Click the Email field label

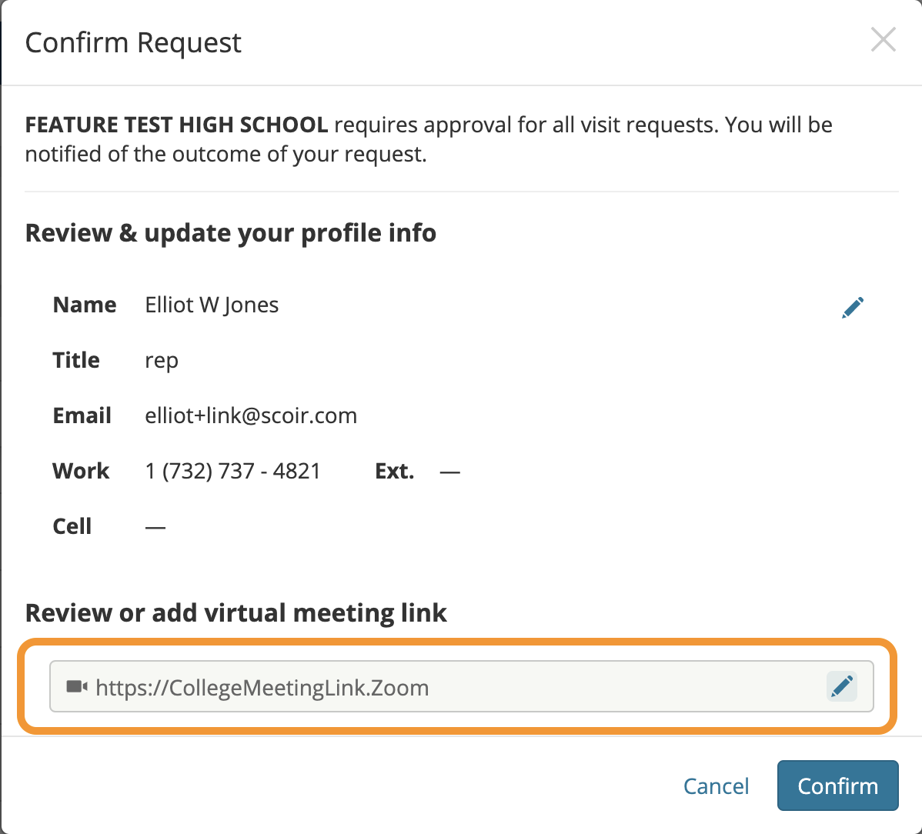(x=82, y=415)
